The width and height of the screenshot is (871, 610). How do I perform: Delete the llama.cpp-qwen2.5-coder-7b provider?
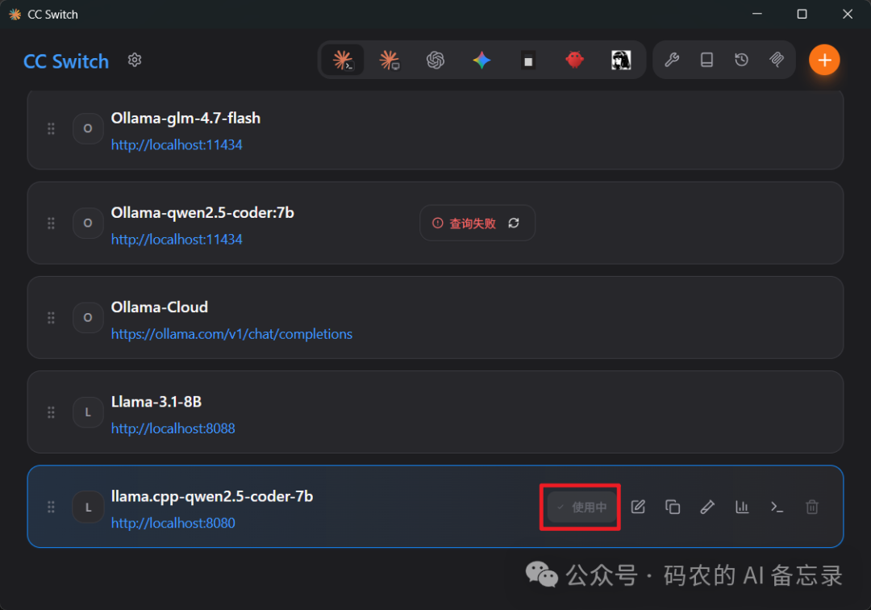(x=811, y=507)
